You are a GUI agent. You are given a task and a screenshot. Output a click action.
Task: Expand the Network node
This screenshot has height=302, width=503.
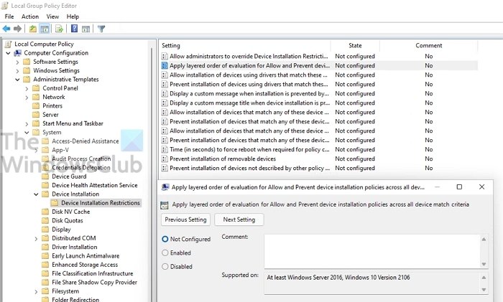pos(27,98)
